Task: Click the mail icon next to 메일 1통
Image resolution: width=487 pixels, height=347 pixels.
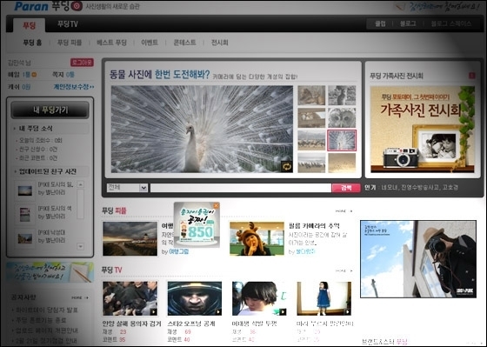Action: pyautogui.click(x=34, y=75)
